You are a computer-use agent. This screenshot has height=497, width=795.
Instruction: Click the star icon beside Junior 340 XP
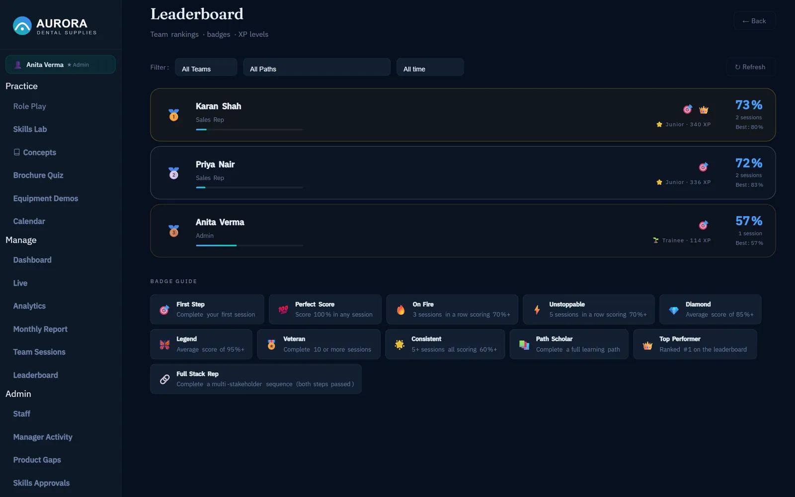(x=659, y=124)
